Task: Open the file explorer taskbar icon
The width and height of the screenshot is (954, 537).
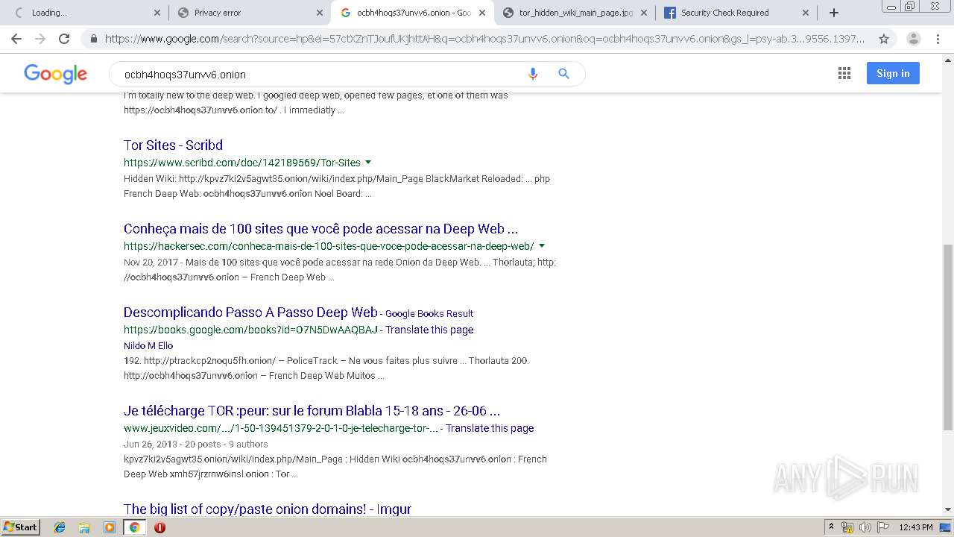Action: pos(84,527)
